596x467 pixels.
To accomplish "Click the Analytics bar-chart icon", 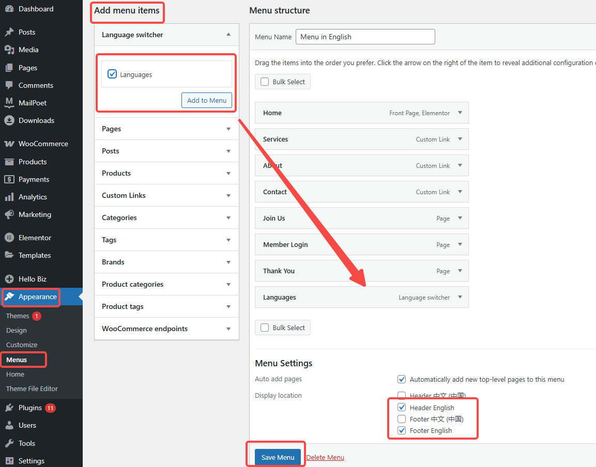I will [x=10, y=197].
